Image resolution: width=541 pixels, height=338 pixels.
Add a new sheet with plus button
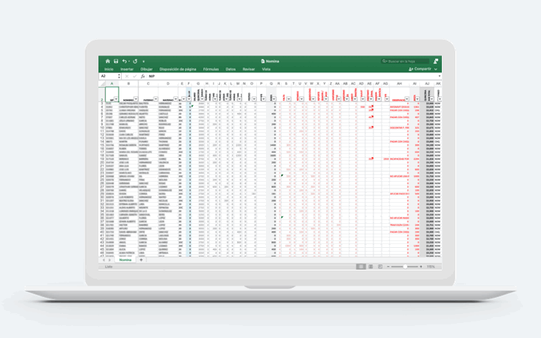pyautogui.click(x=141, y=260)
